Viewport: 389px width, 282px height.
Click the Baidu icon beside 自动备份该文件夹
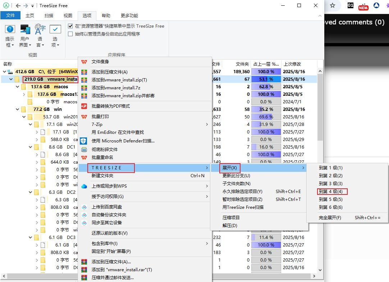click(x=84, y=215)
